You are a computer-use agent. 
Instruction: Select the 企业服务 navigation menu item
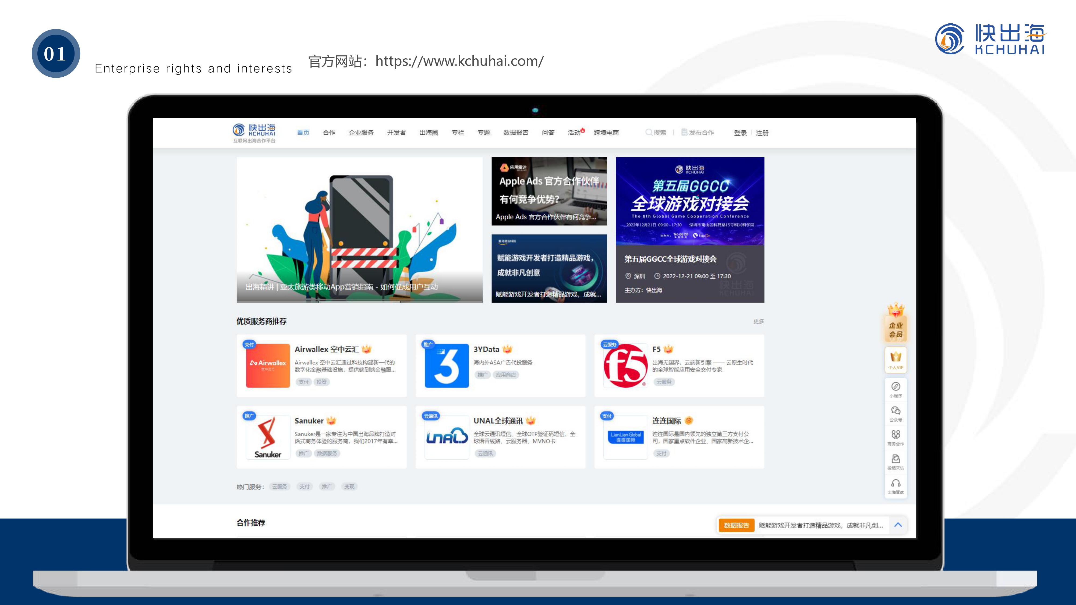(x=361, y=132)
